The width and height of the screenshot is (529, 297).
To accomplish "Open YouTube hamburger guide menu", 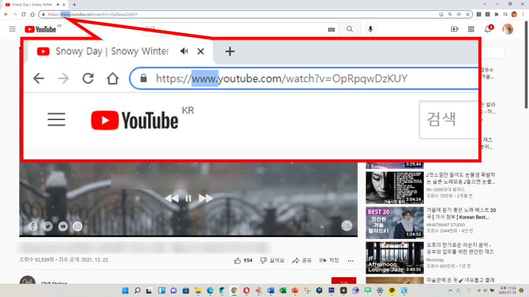I will 13,29.
